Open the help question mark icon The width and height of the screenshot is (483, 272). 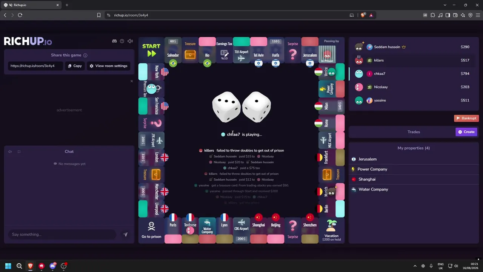coord(122,41)
